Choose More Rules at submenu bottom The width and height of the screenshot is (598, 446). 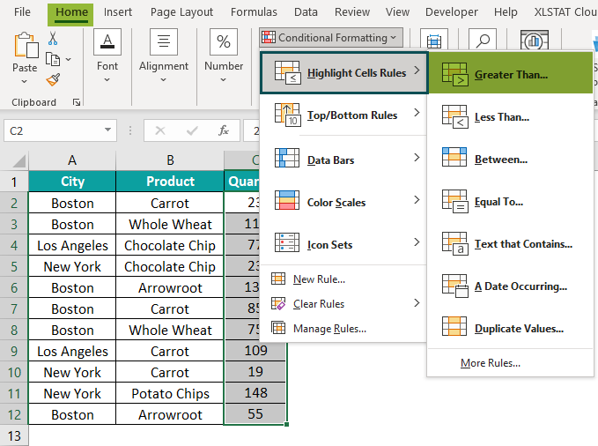pos(490,363)
